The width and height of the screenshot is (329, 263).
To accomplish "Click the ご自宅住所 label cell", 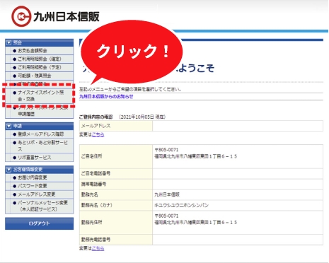I will pos(116,156).
